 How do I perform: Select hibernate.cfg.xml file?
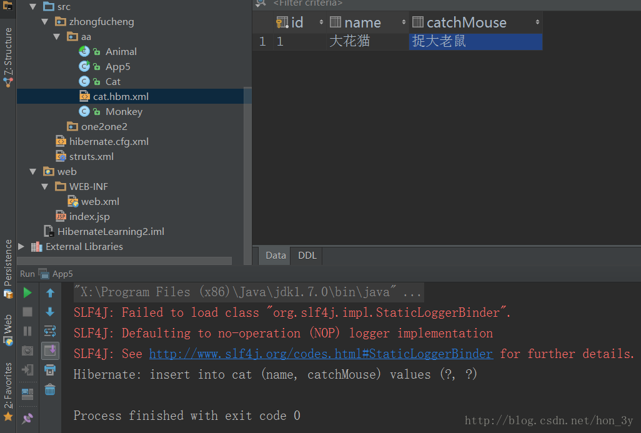[109, 142]
